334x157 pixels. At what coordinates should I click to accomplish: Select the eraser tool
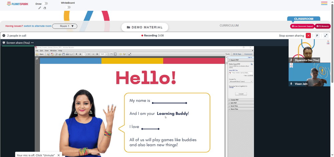(45, 8)
